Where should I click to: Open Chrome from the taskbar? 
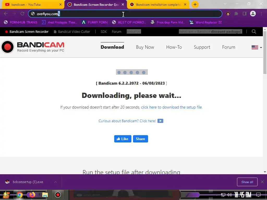[19, 195]
